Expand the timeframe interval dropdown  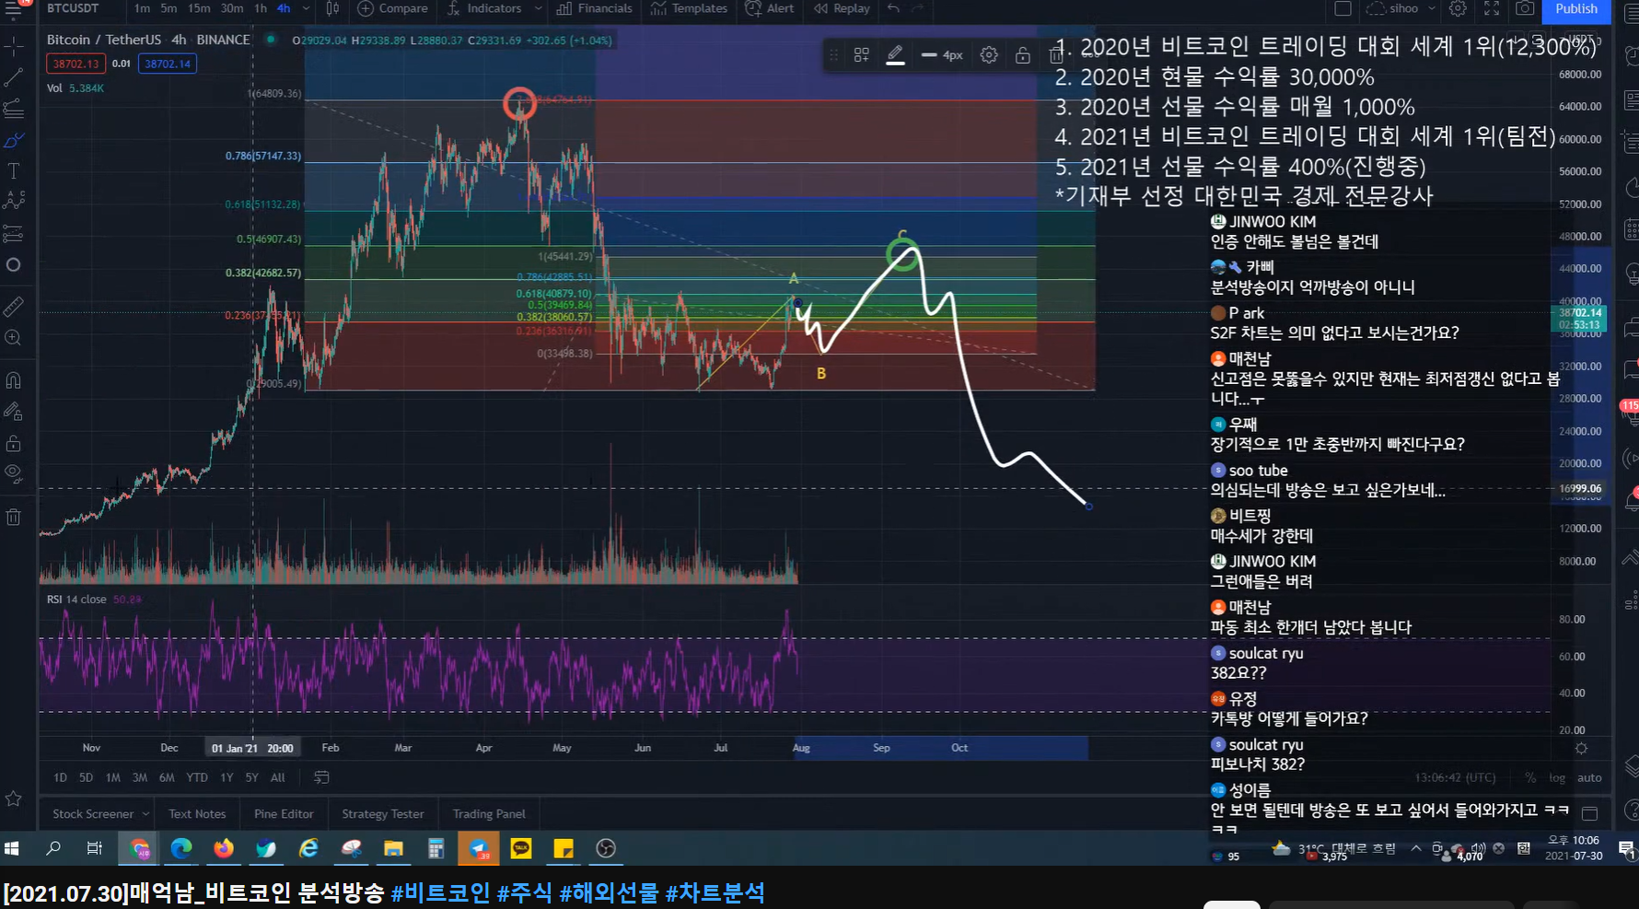tap(306, 8)
